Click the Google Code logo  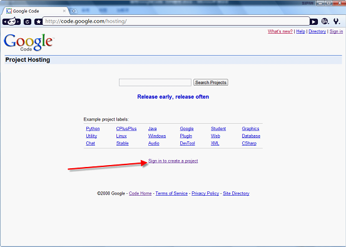[x=29, y=43]
